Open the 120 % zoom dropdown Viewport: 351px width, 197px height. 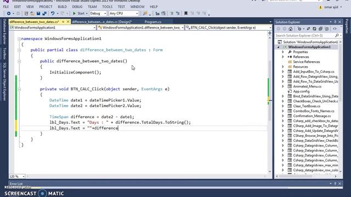[17, 176]
